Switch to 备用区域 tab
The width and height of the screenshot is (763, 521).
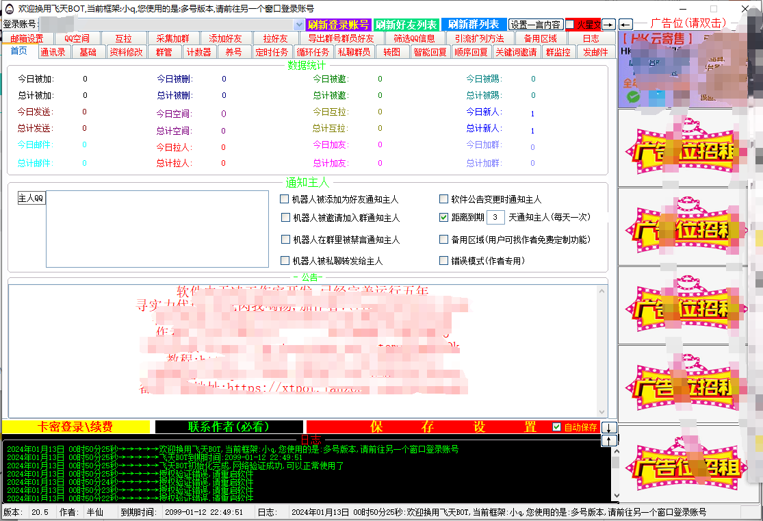[540, 38]
